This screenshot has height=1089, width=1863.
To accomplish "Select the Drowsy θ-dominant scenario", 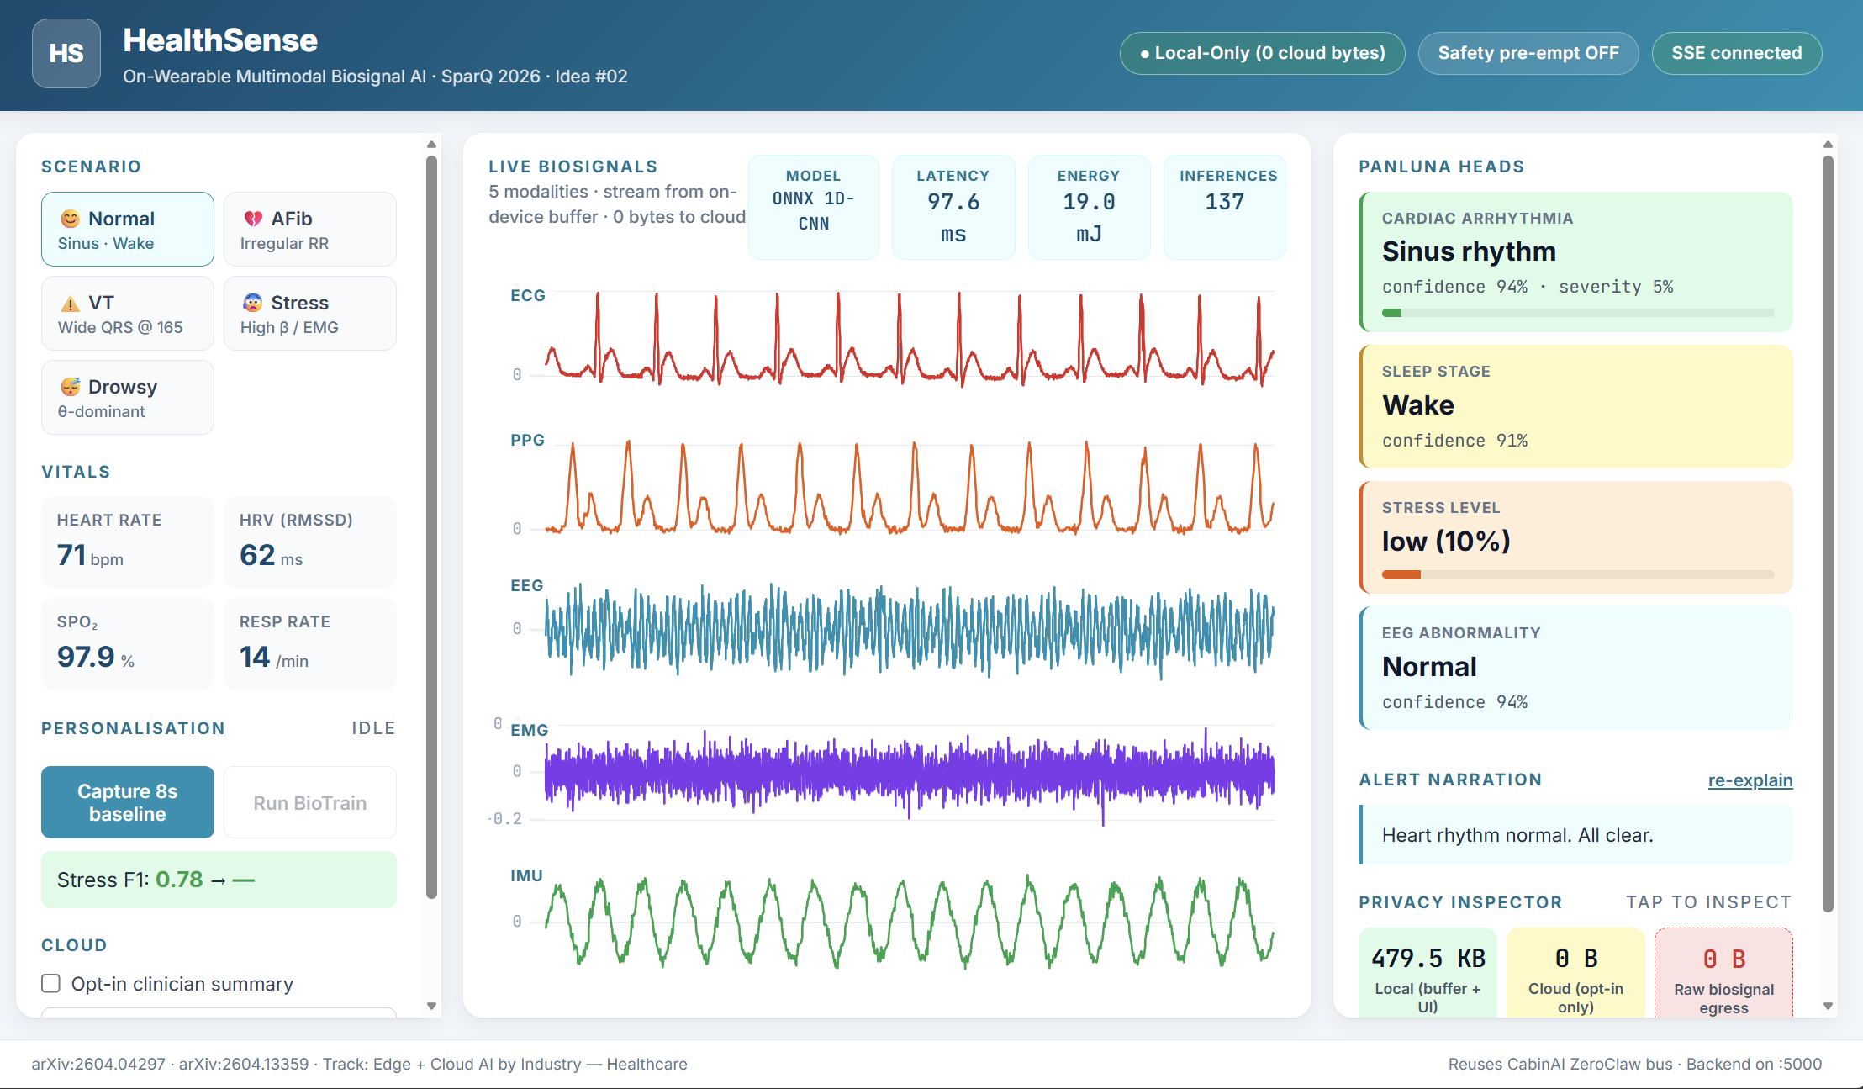I will click(128, 398).
